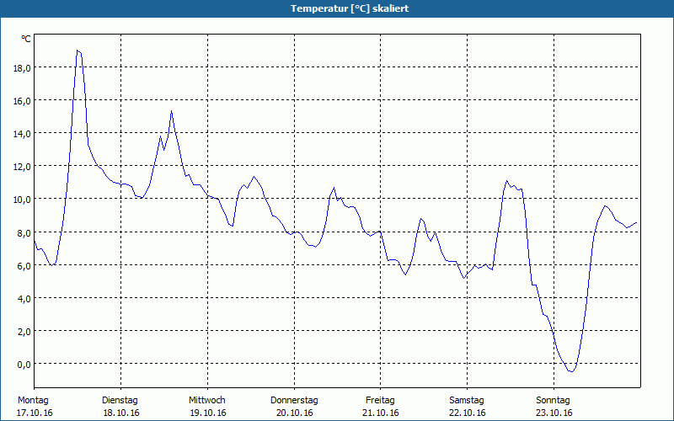Viewport: 674px width, 421px height.
Task: Click the °C unit label on axis
Action: [26, 39]
